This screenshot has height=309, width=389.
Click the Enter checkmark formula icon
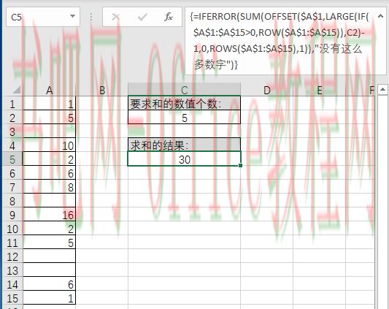point(142,17)
